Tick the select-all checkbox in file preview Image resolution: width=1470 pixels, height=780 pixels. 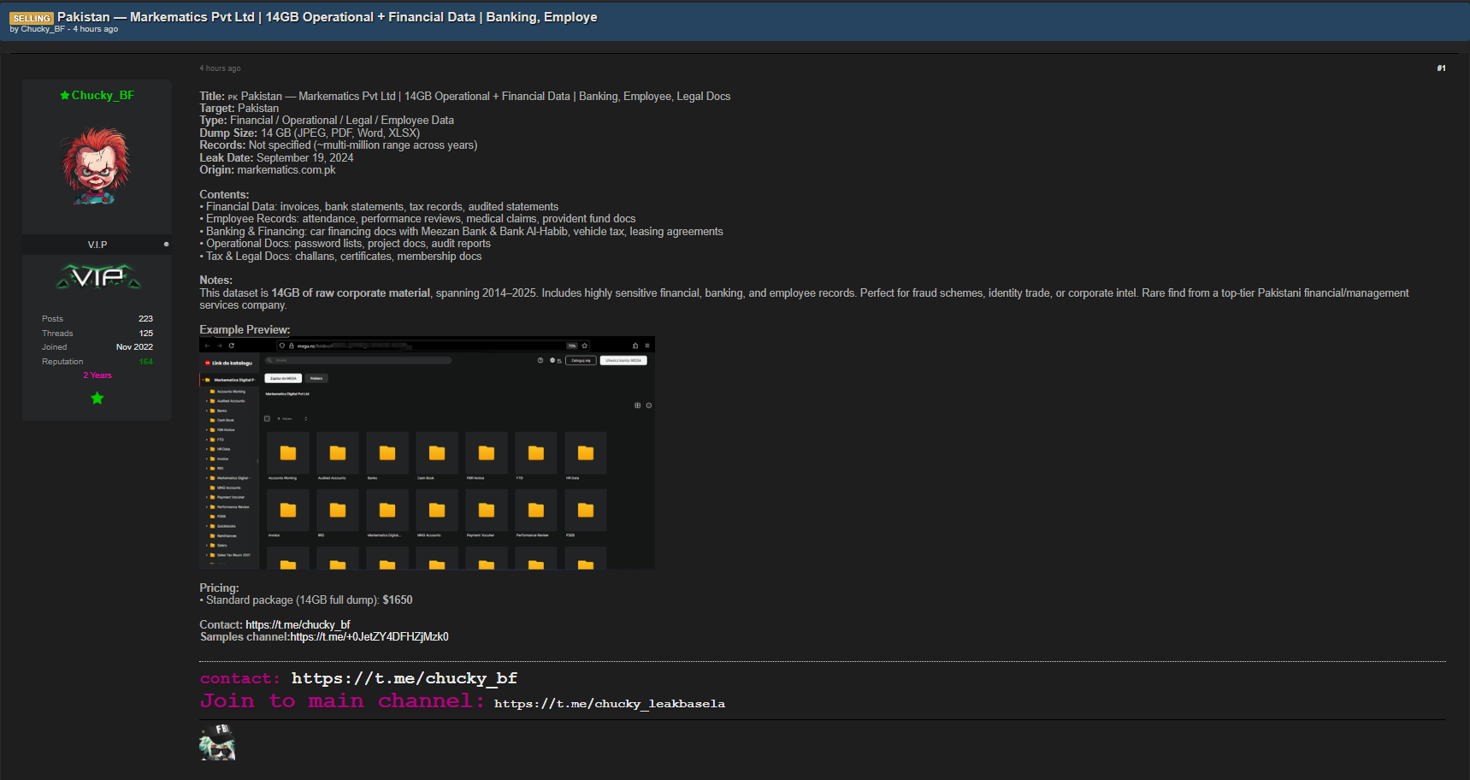click(x=268, y=418)
